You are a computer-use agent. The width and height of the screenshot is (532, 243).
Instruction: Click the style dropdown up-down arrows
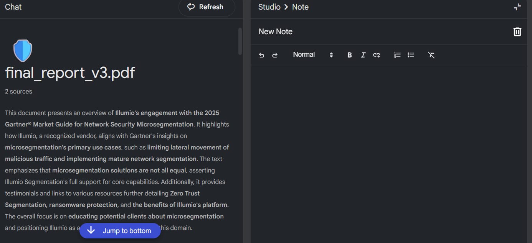[331, 55]
